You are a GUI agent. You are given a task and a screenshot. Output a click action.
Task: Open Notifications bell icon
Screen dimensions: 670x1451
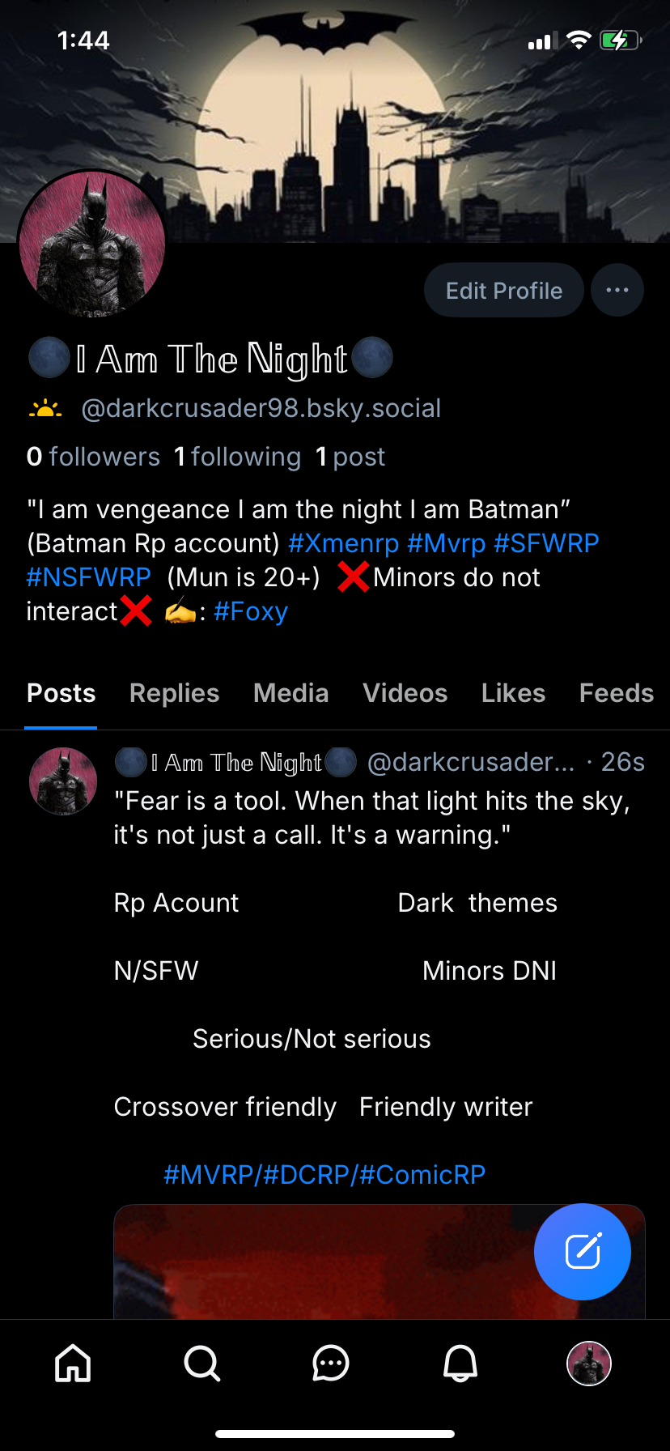click(460, 1363)
